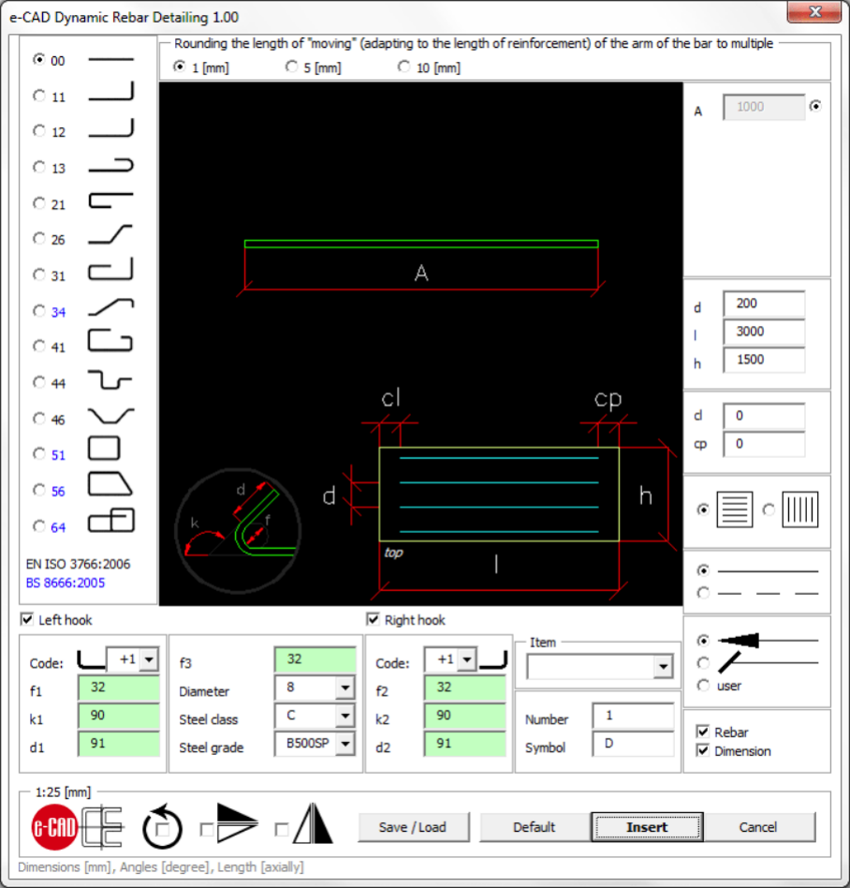Pick the closed stirrup shape 51 icon
The image size is (850, 888).
104,448
